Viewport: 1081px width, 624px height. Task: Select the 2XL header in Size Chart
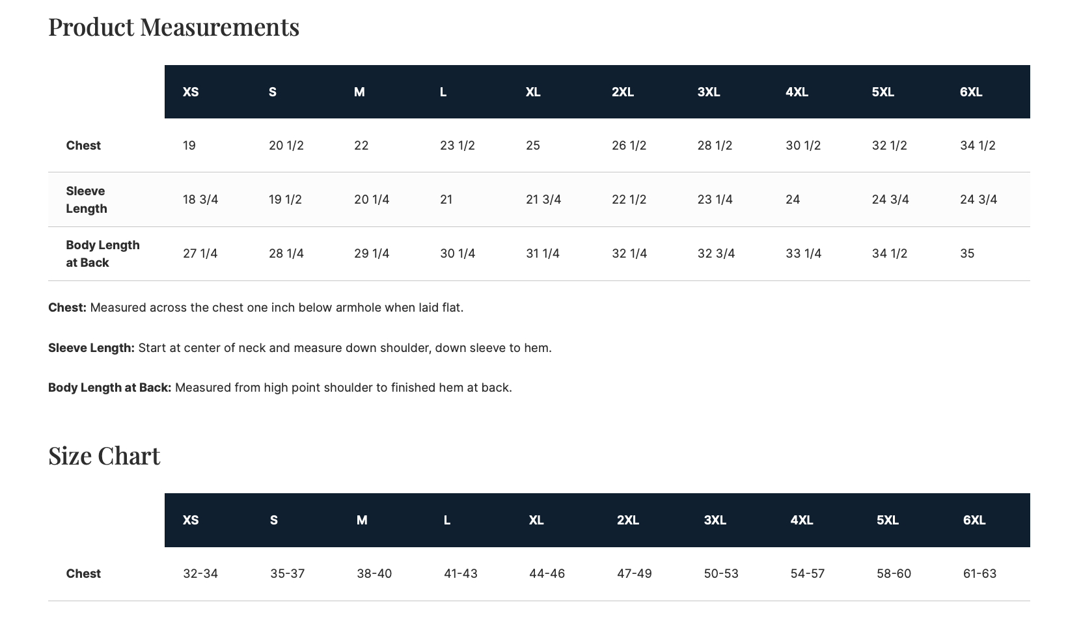(x=628, y=520)
